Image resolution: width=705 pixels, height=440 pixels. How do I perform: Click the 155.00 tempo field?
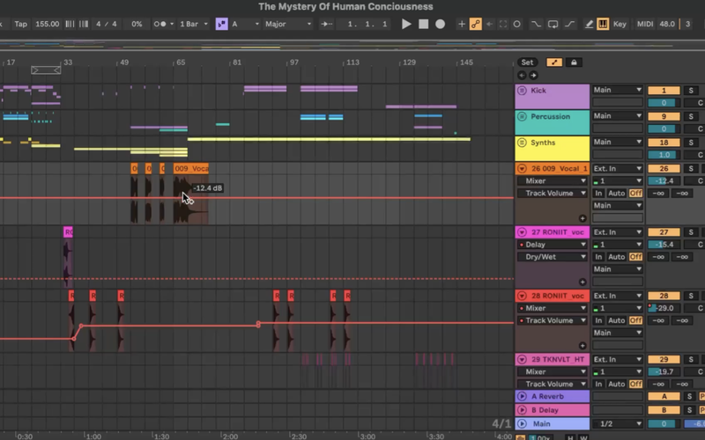(x=48, y=24)
